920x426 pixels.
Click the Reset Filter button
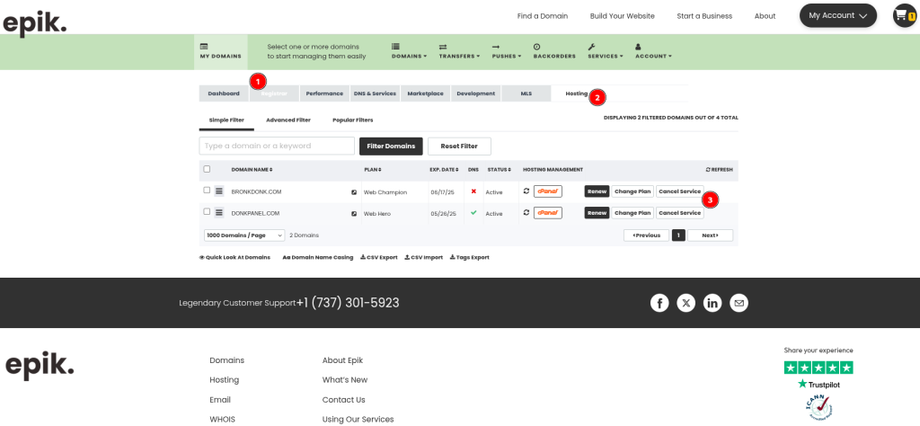point(459,146)
